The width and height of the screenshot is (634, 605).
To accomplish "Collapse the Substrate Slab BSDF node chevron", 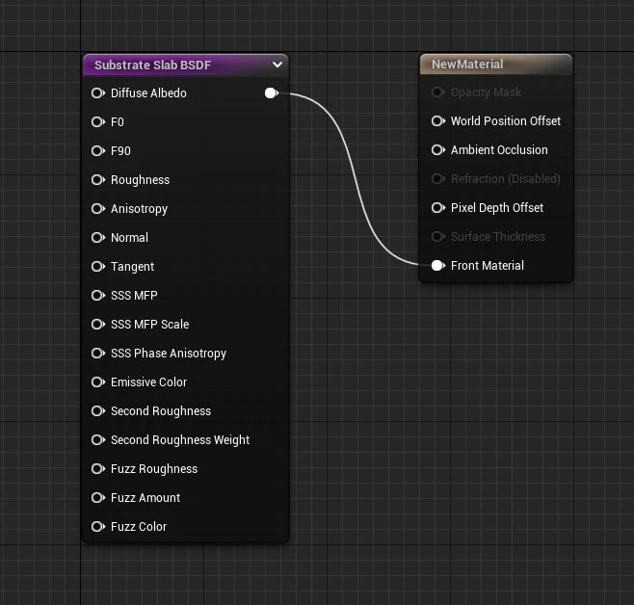I will point(277,66).
